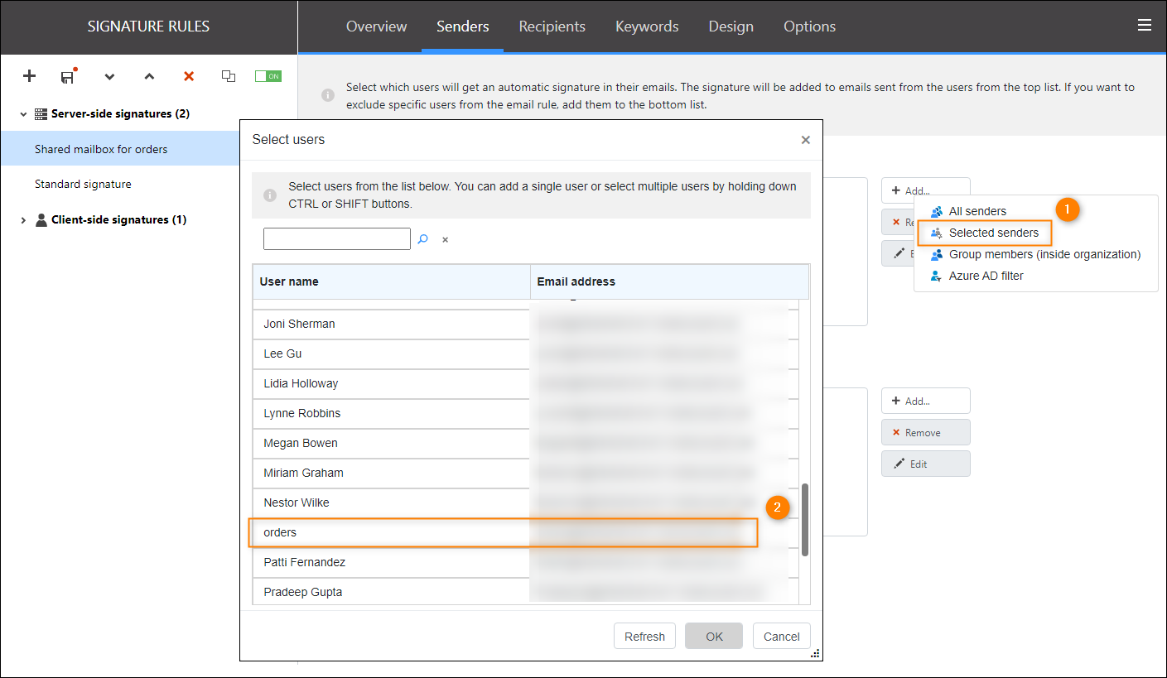Move the rule down with the down-chevron icon

[x=109, y=77]
